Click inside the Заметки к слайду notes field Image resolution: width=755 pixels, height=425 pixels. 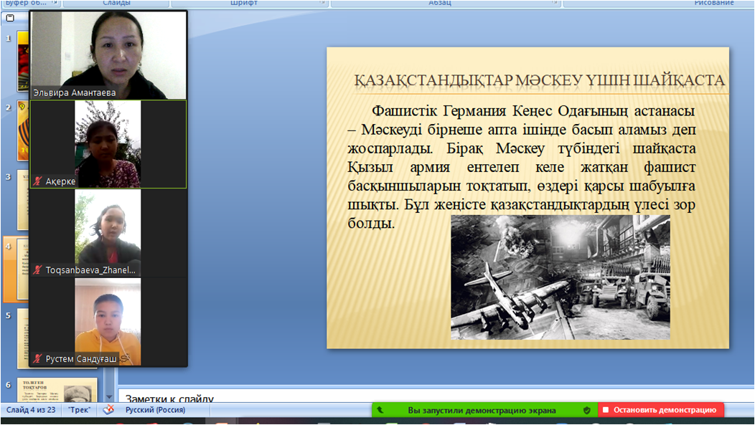tap(431, 398)
